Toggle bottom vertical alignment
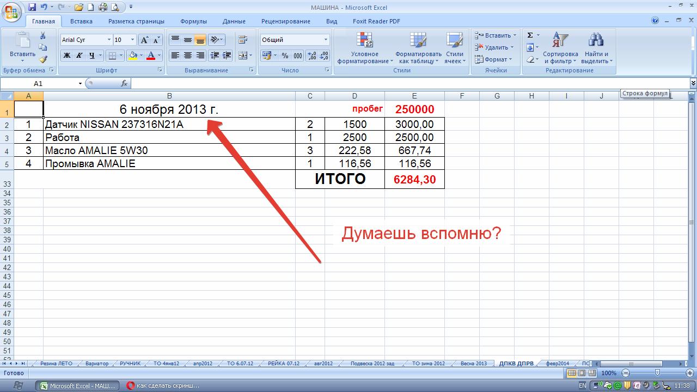This screenshot has width=697, height=392. click(x=200, y=40)
